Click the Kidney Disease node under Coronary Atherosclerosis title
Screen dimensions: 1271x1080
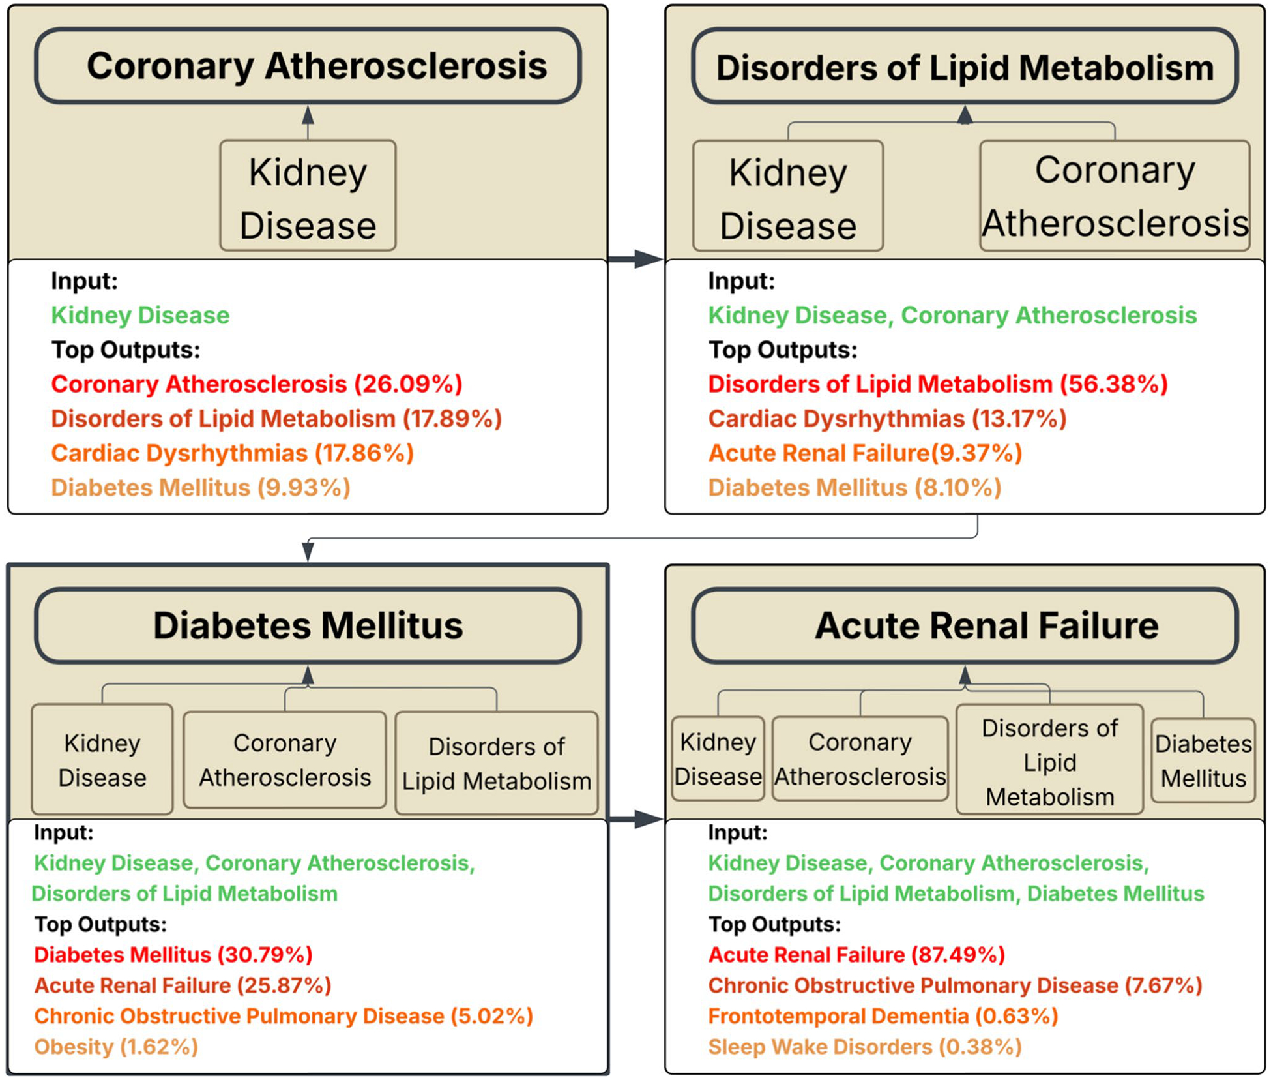click(308, 196)
